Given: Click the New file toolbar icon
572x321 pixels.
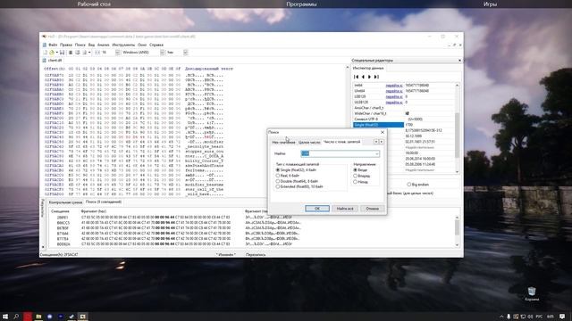Looking at the screenshot, I should [x=45, y=53].
